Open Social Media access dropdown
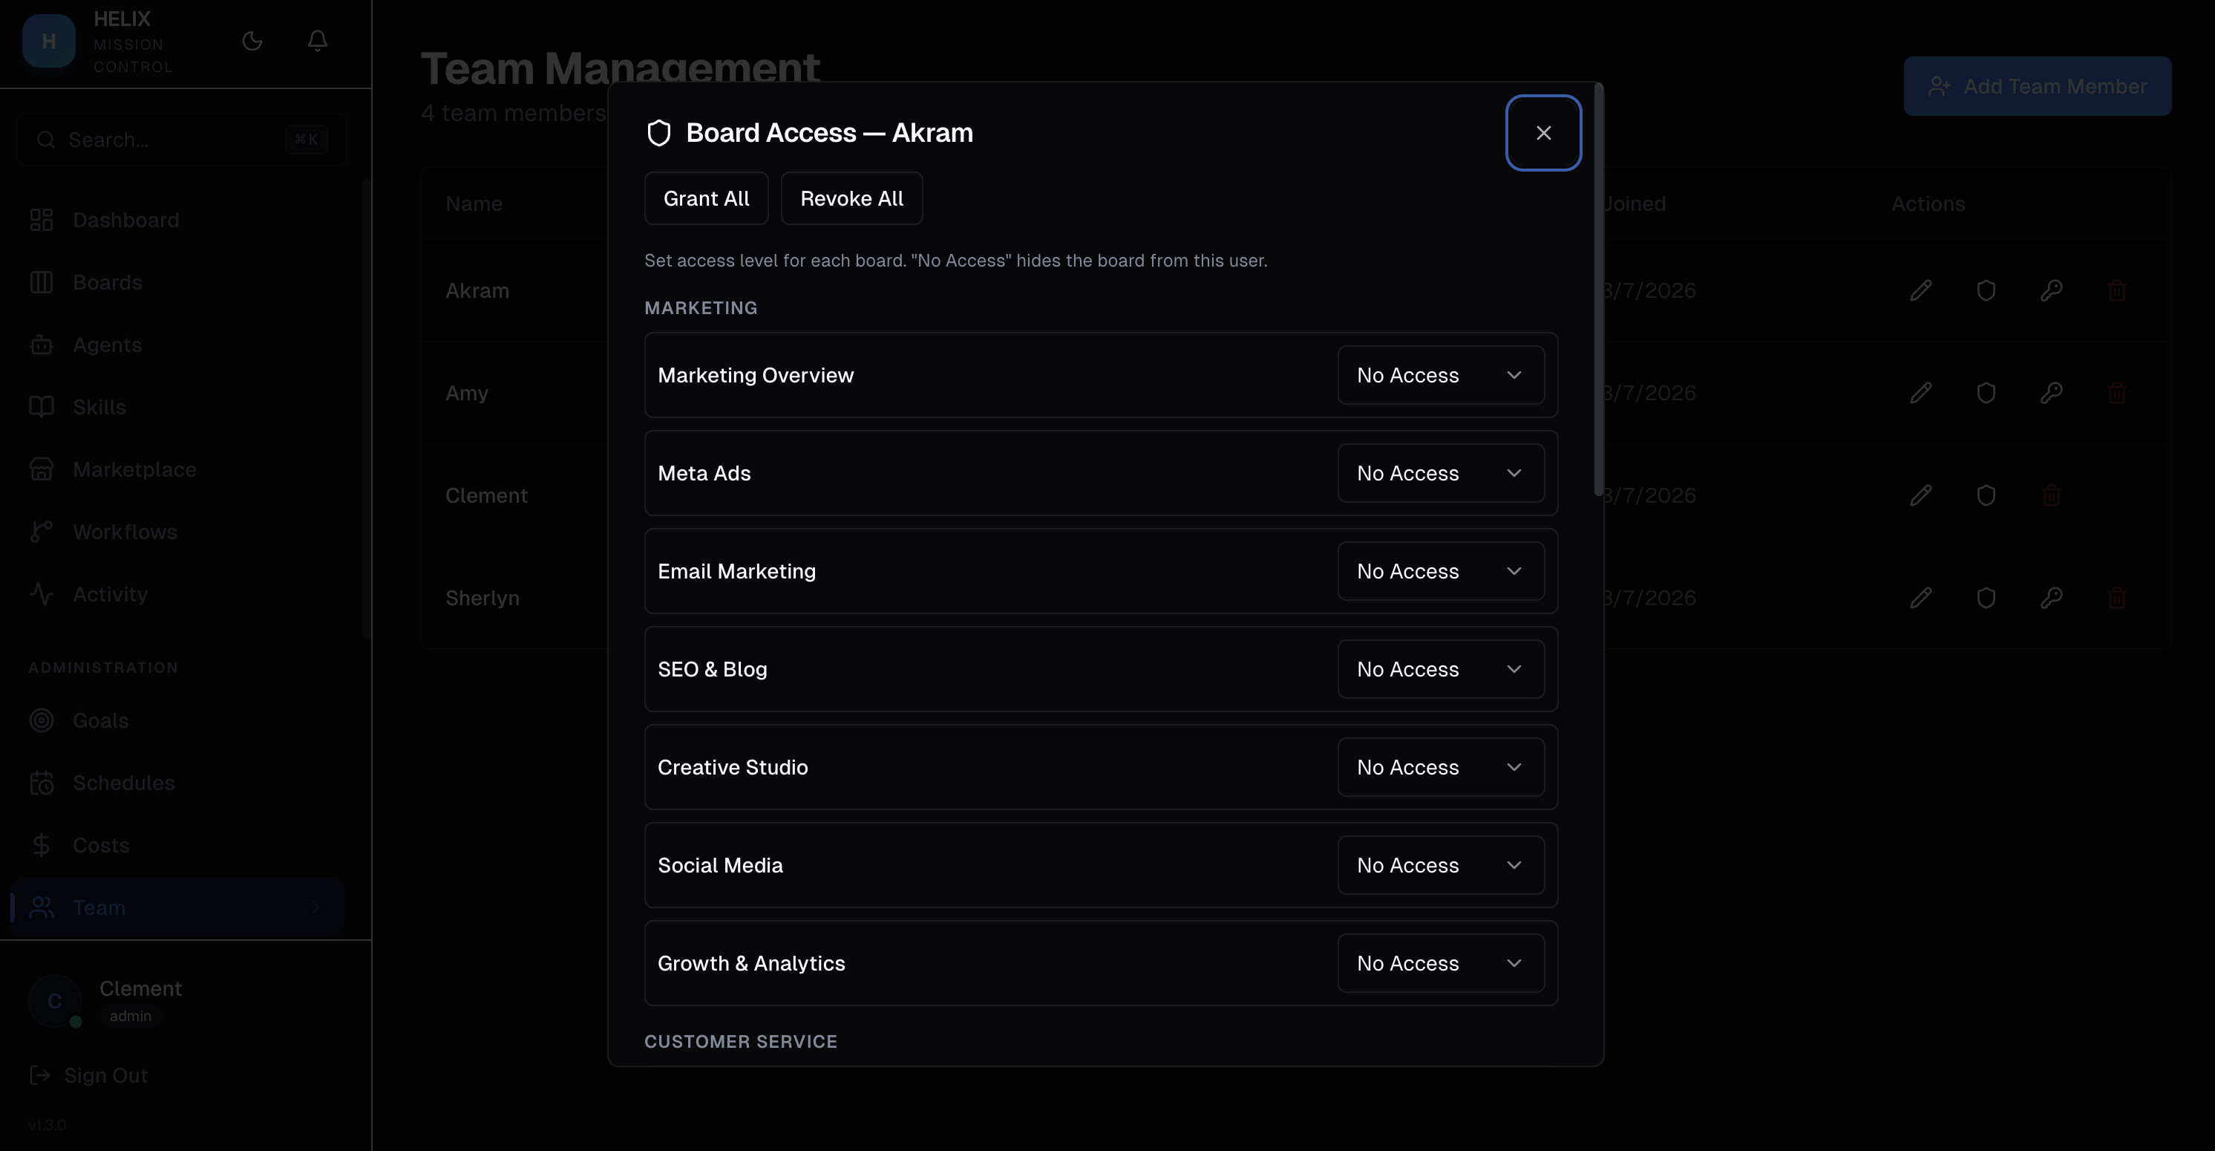This screenshot has width=2215, height=1151. point(1441,865)
